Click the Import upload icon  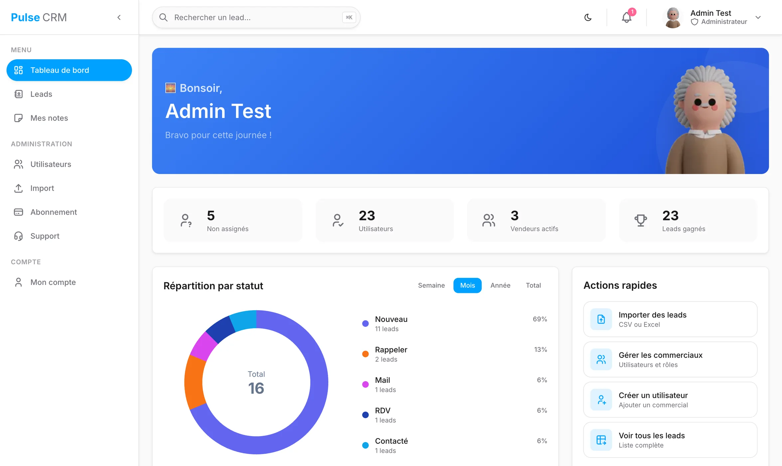click(19, 188)
